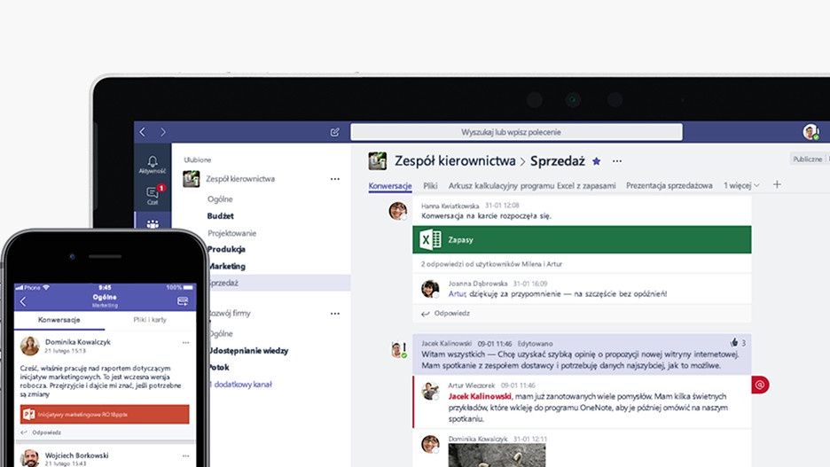Go back with the left arrow in Teams

coord(143,132)
